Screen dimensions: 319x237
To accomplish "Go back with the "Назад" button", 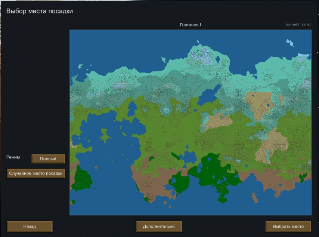I will [30, 227].
